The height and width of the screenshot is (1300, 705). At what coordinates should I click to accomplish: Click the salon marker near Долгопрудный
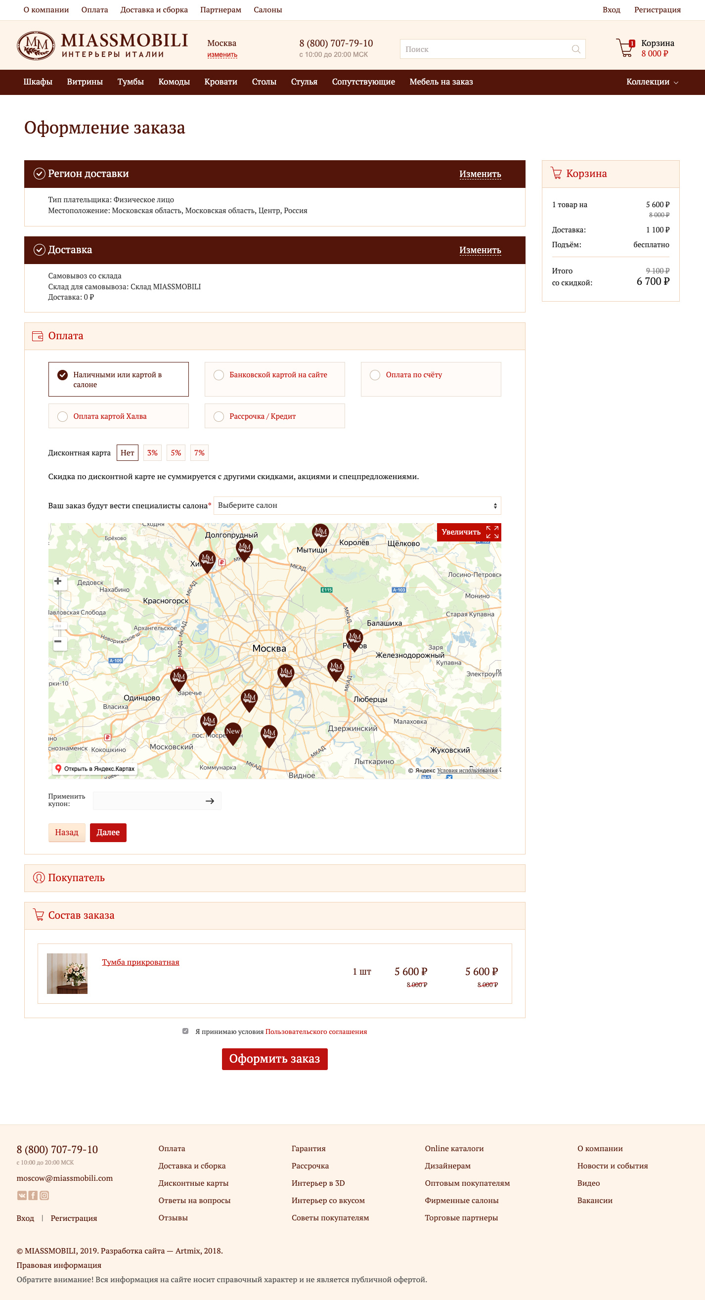pyautogui.click(x=244, y=550)
